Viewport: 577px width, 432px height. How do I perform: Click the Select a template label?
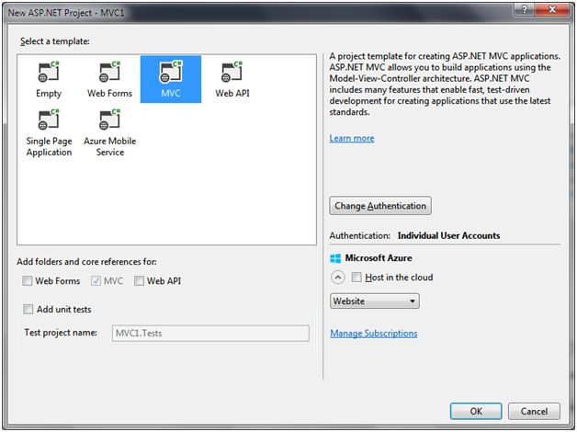click(x=55, y=41)
